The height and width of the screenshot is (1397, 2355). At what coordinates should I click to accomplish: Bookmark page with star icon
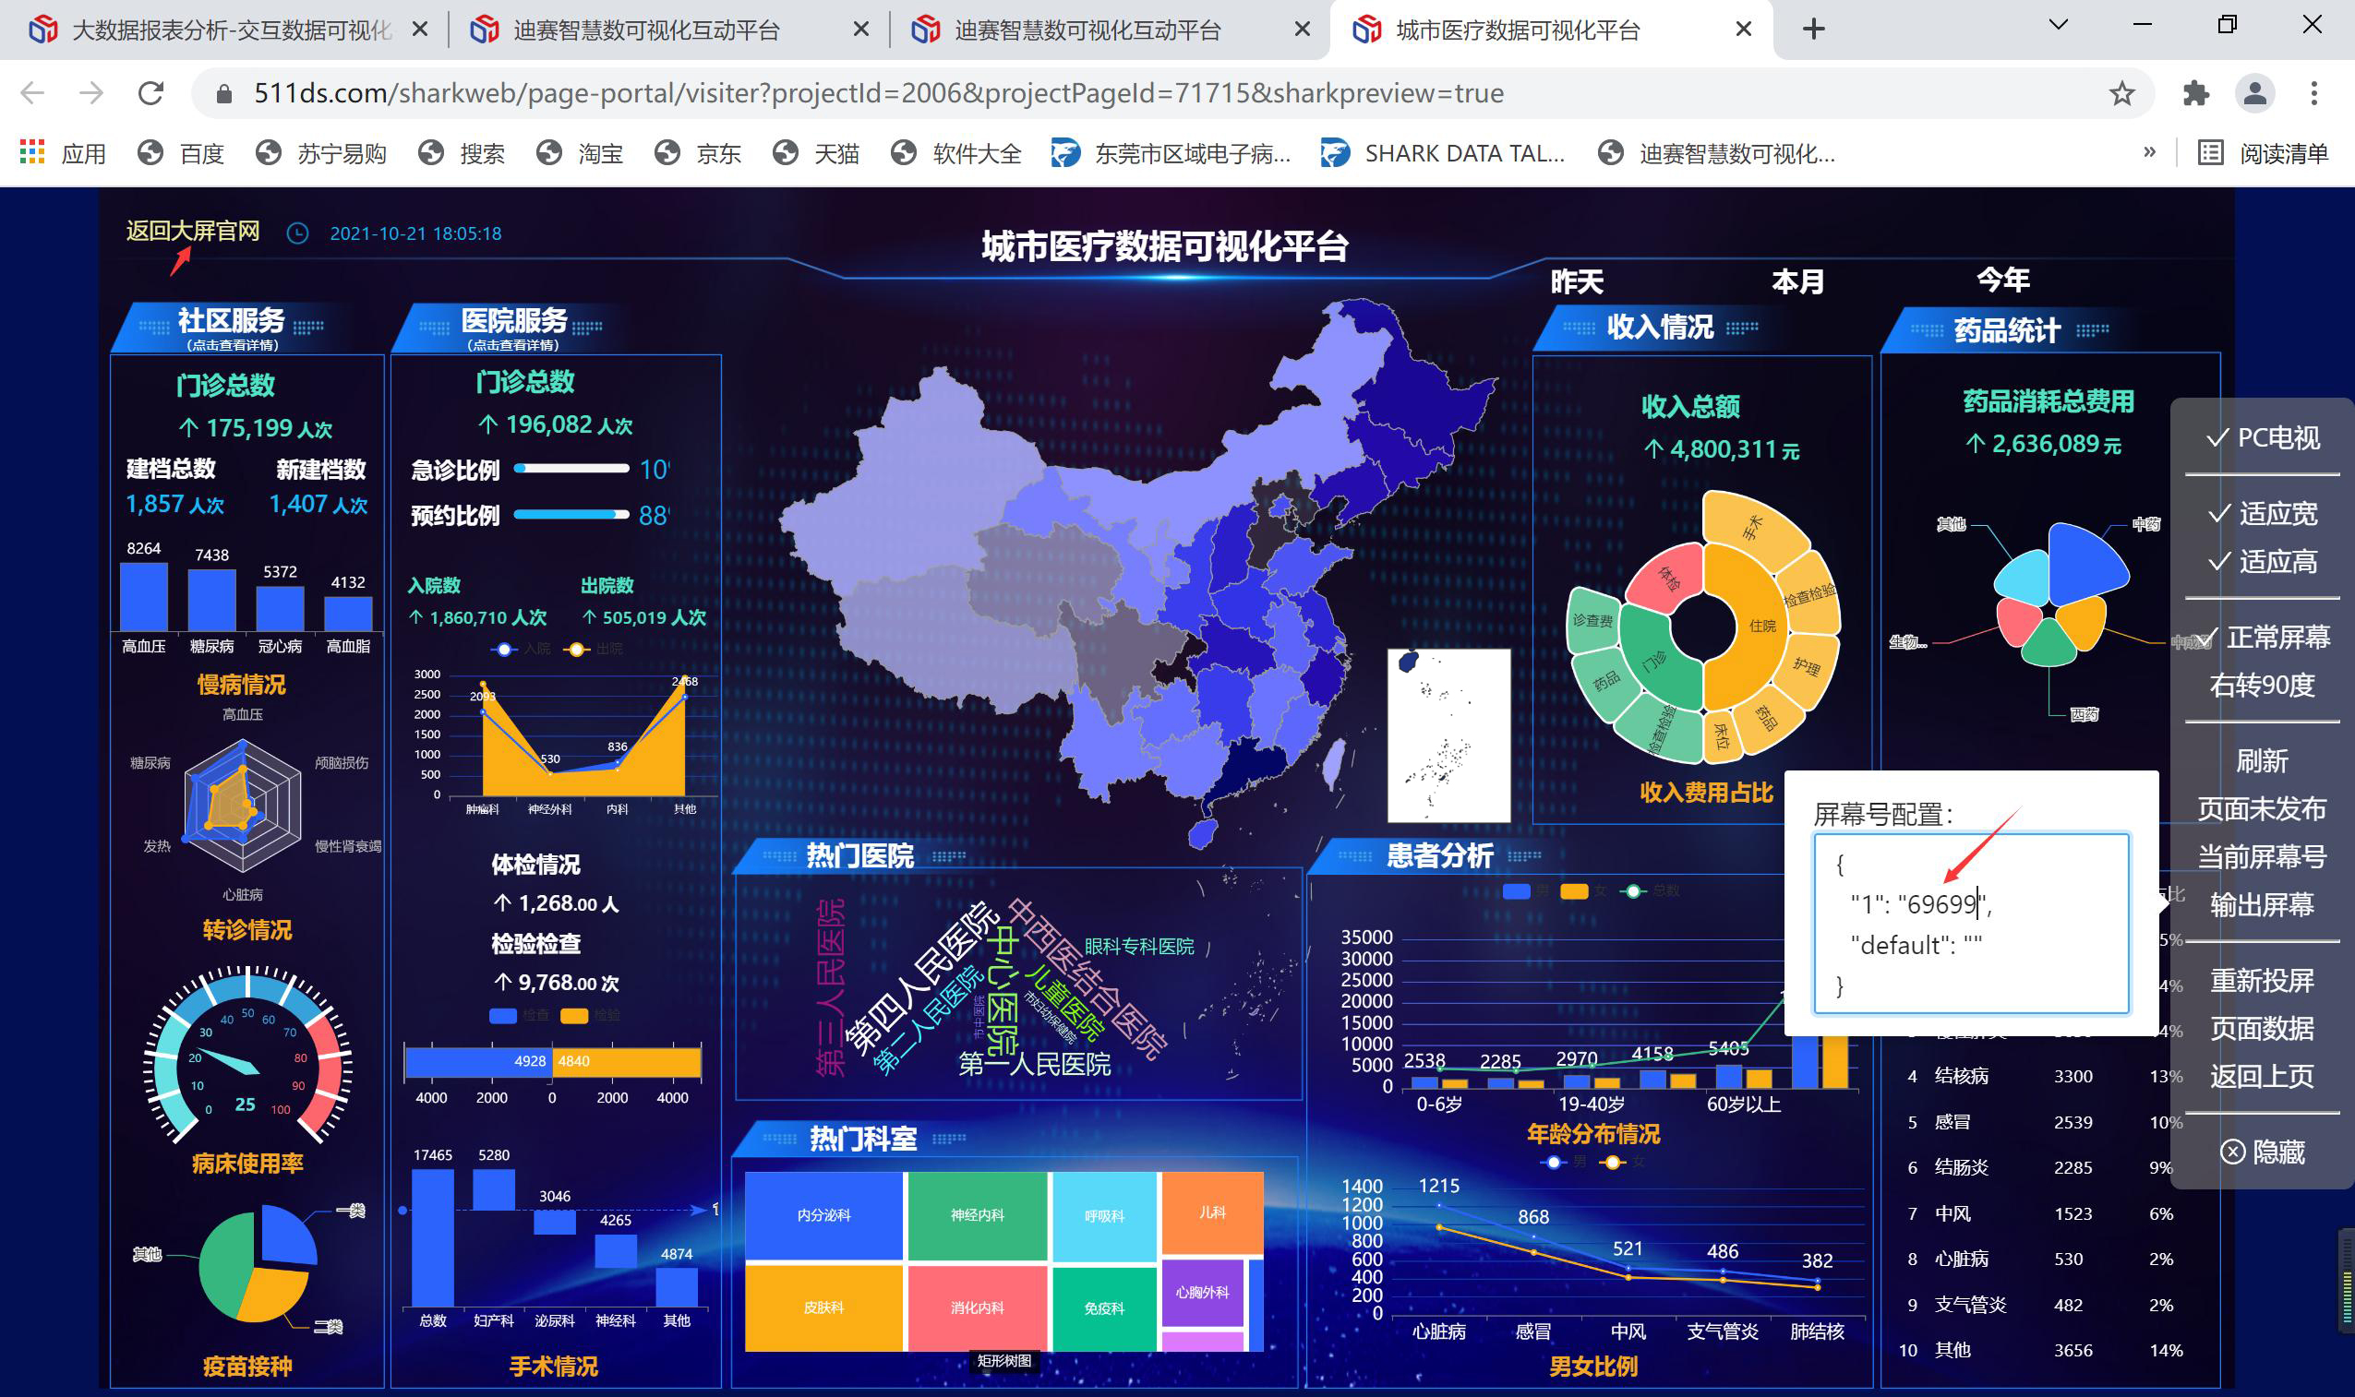point(2121,93)
